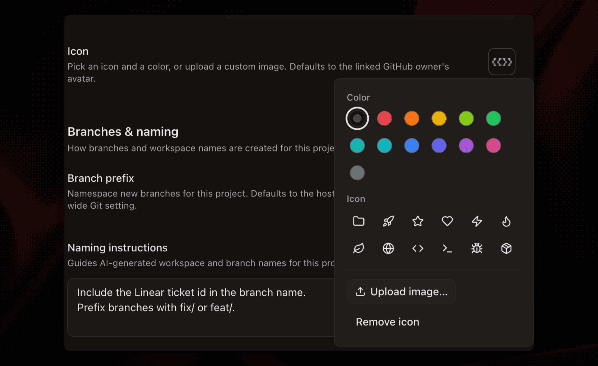Image resolution: width=598 pixels, height=366 pixels.
Task: Select the terminal prompt icon
Action: [x=447, y=248]
